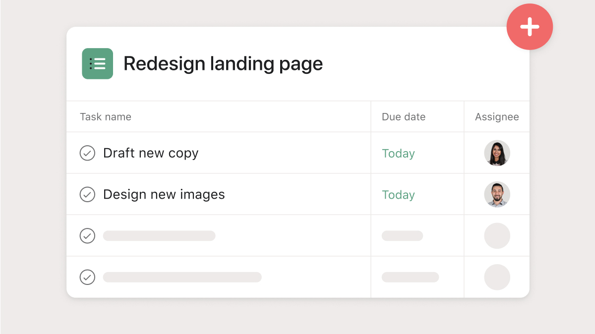The height and width of the screenshot is (334, 595).
Task: Complete the fourth placeholder task
Action: tap(87, 277)
